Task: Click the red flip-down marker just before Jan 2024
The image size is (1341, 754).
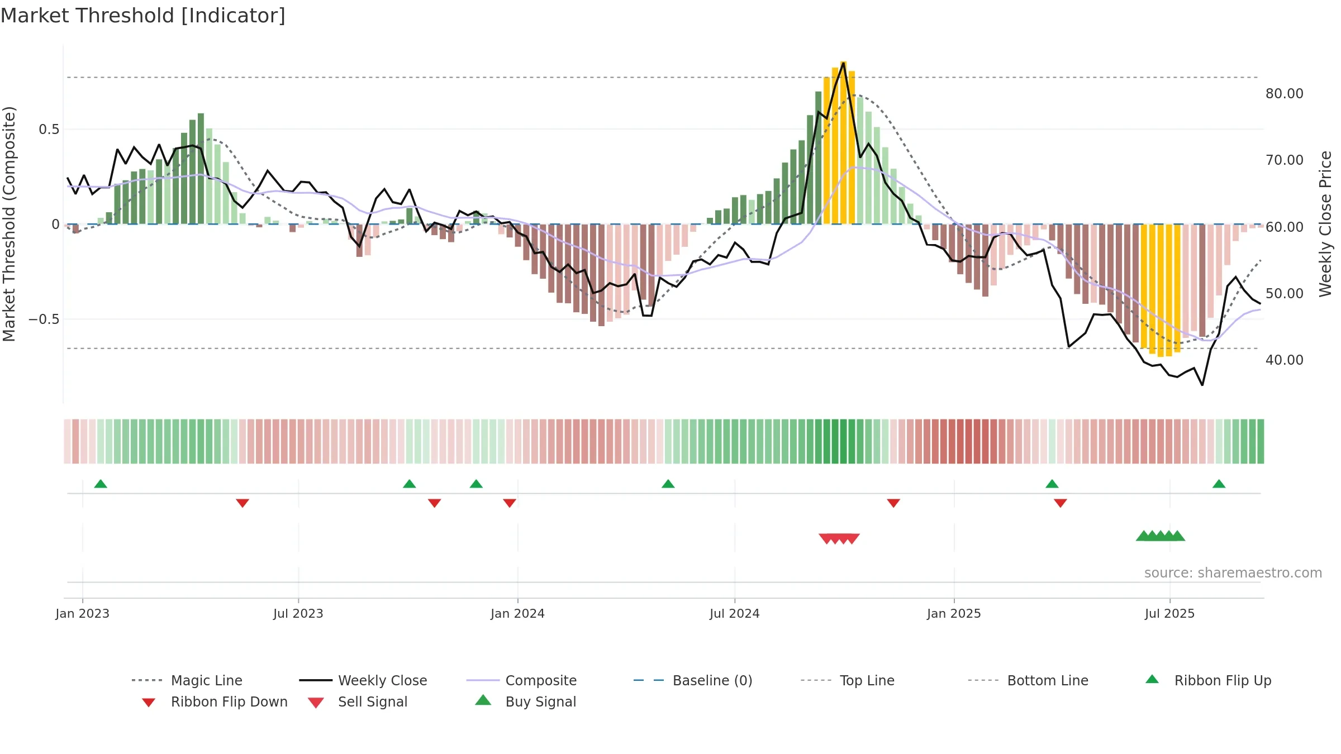Action: tap(510, 503)
